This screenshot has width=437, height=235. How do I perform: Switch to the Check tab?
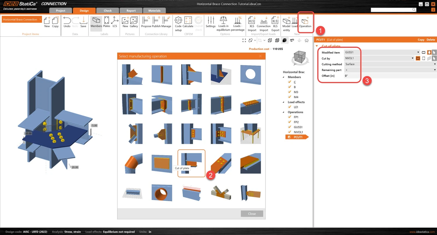(108, 11)
